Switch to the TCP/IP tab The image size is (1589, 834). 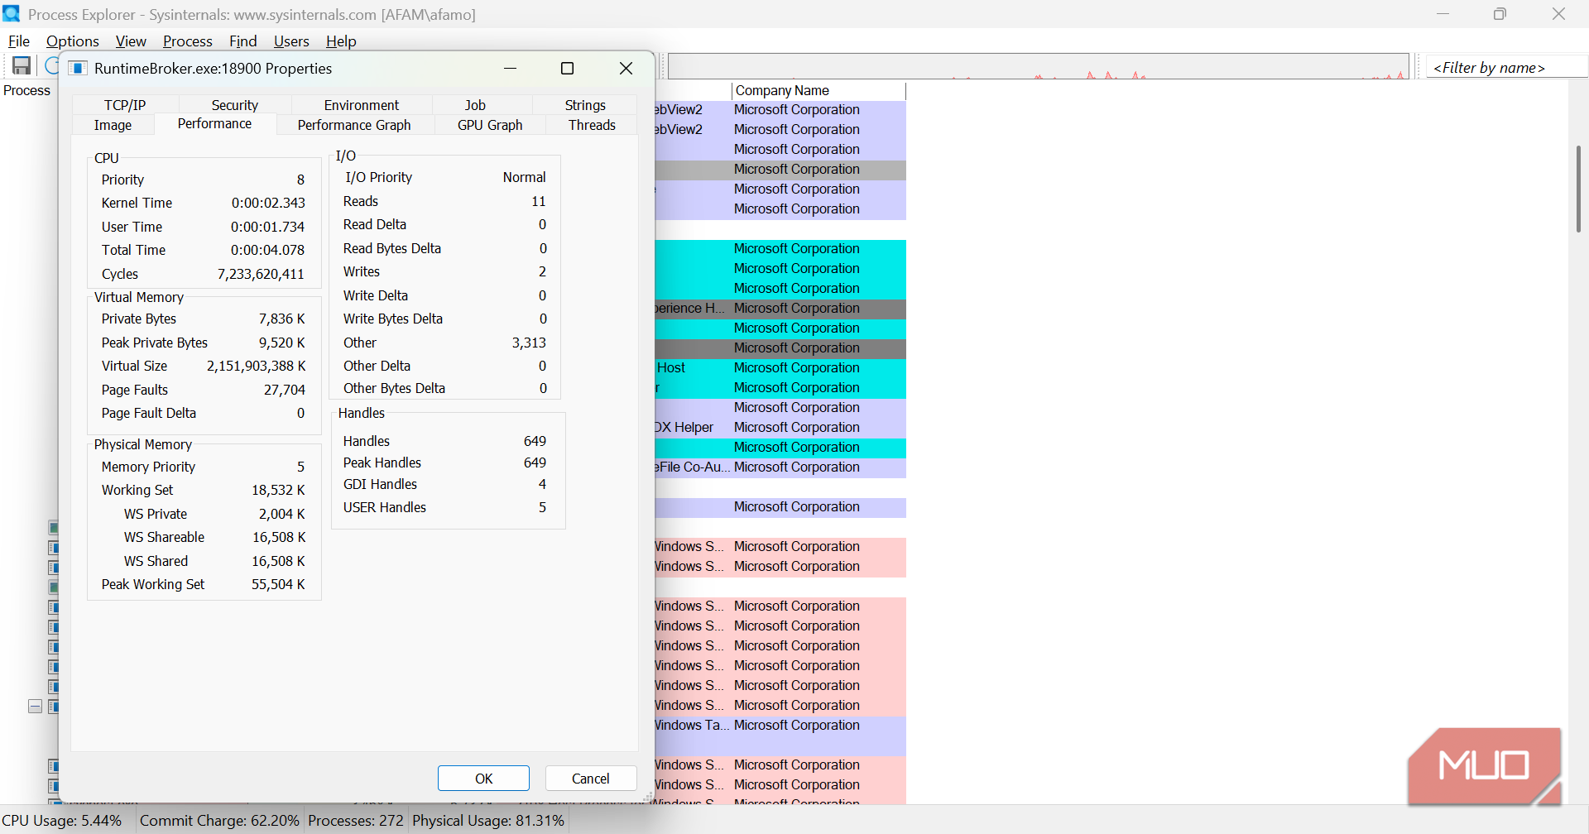125,105
